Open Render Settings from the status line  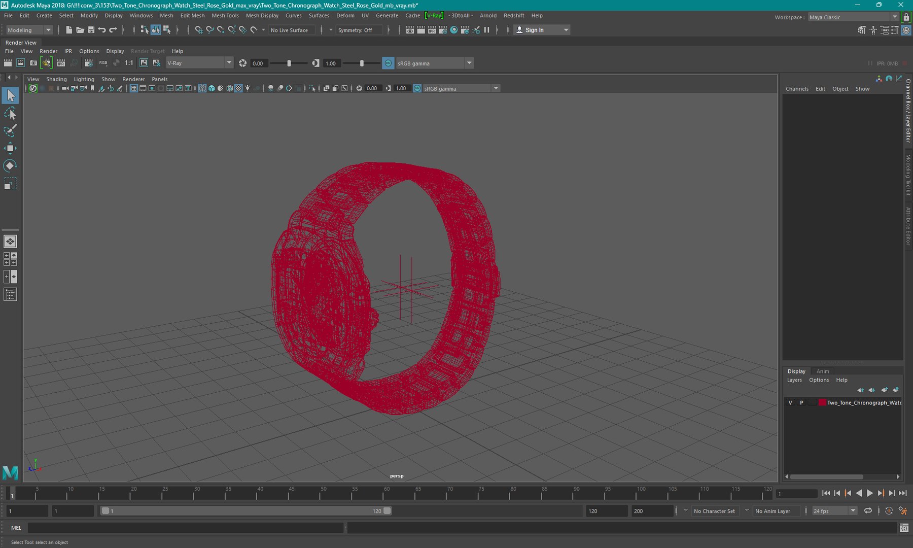coord(443,30)
